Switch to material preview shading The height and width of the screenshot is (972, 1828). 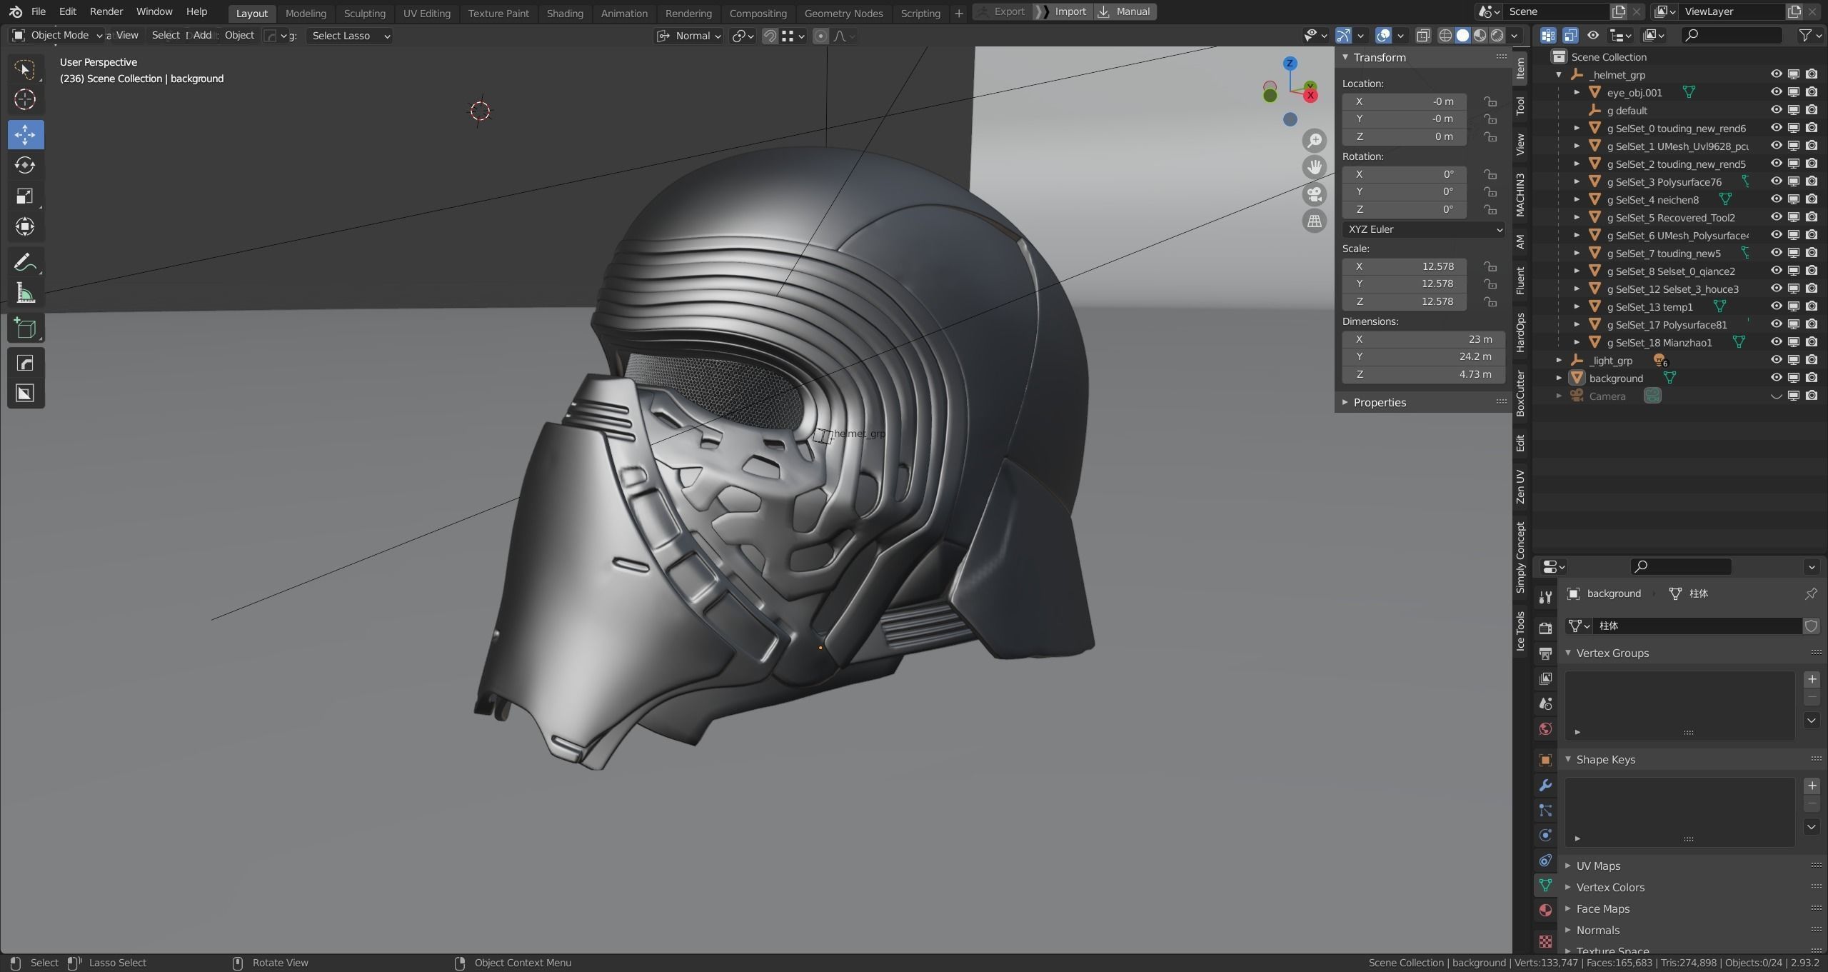(1480, 35)
